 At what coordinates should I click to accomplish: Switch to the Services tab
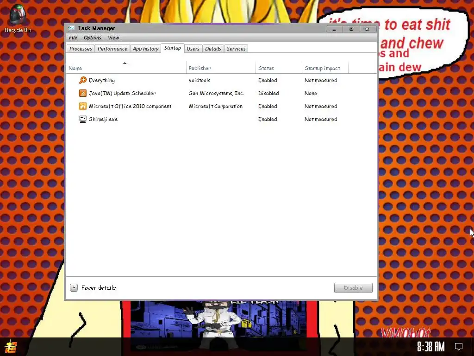point(236,49)
